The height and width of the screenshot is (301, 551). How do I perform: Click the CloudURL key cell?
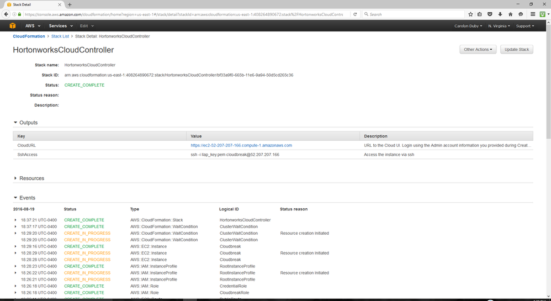click(x=27, y=145)
